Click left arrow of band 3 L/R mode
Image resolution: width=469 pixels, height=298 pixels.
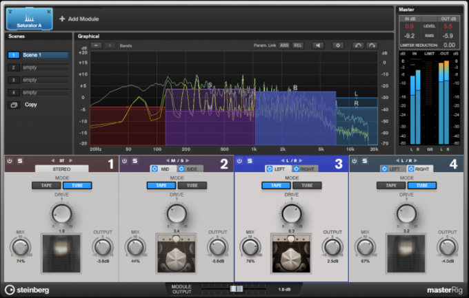point(282,160)
